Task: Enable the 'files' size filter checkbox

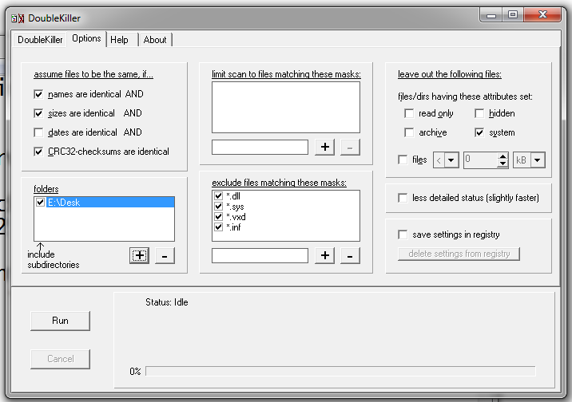Action: [403, 160]
